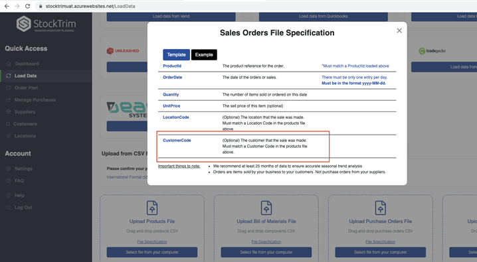Click Load data from Vend button
Viewport: 477px width, 262px height.
(171, 17)
